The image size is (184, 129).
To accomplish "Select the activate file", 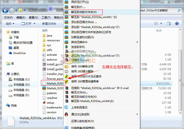I will (50, 55).
